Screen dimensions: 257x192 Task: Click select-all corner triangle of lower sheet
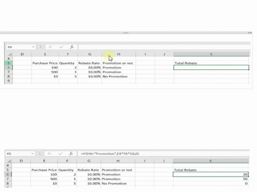click(x=9, y=161)
